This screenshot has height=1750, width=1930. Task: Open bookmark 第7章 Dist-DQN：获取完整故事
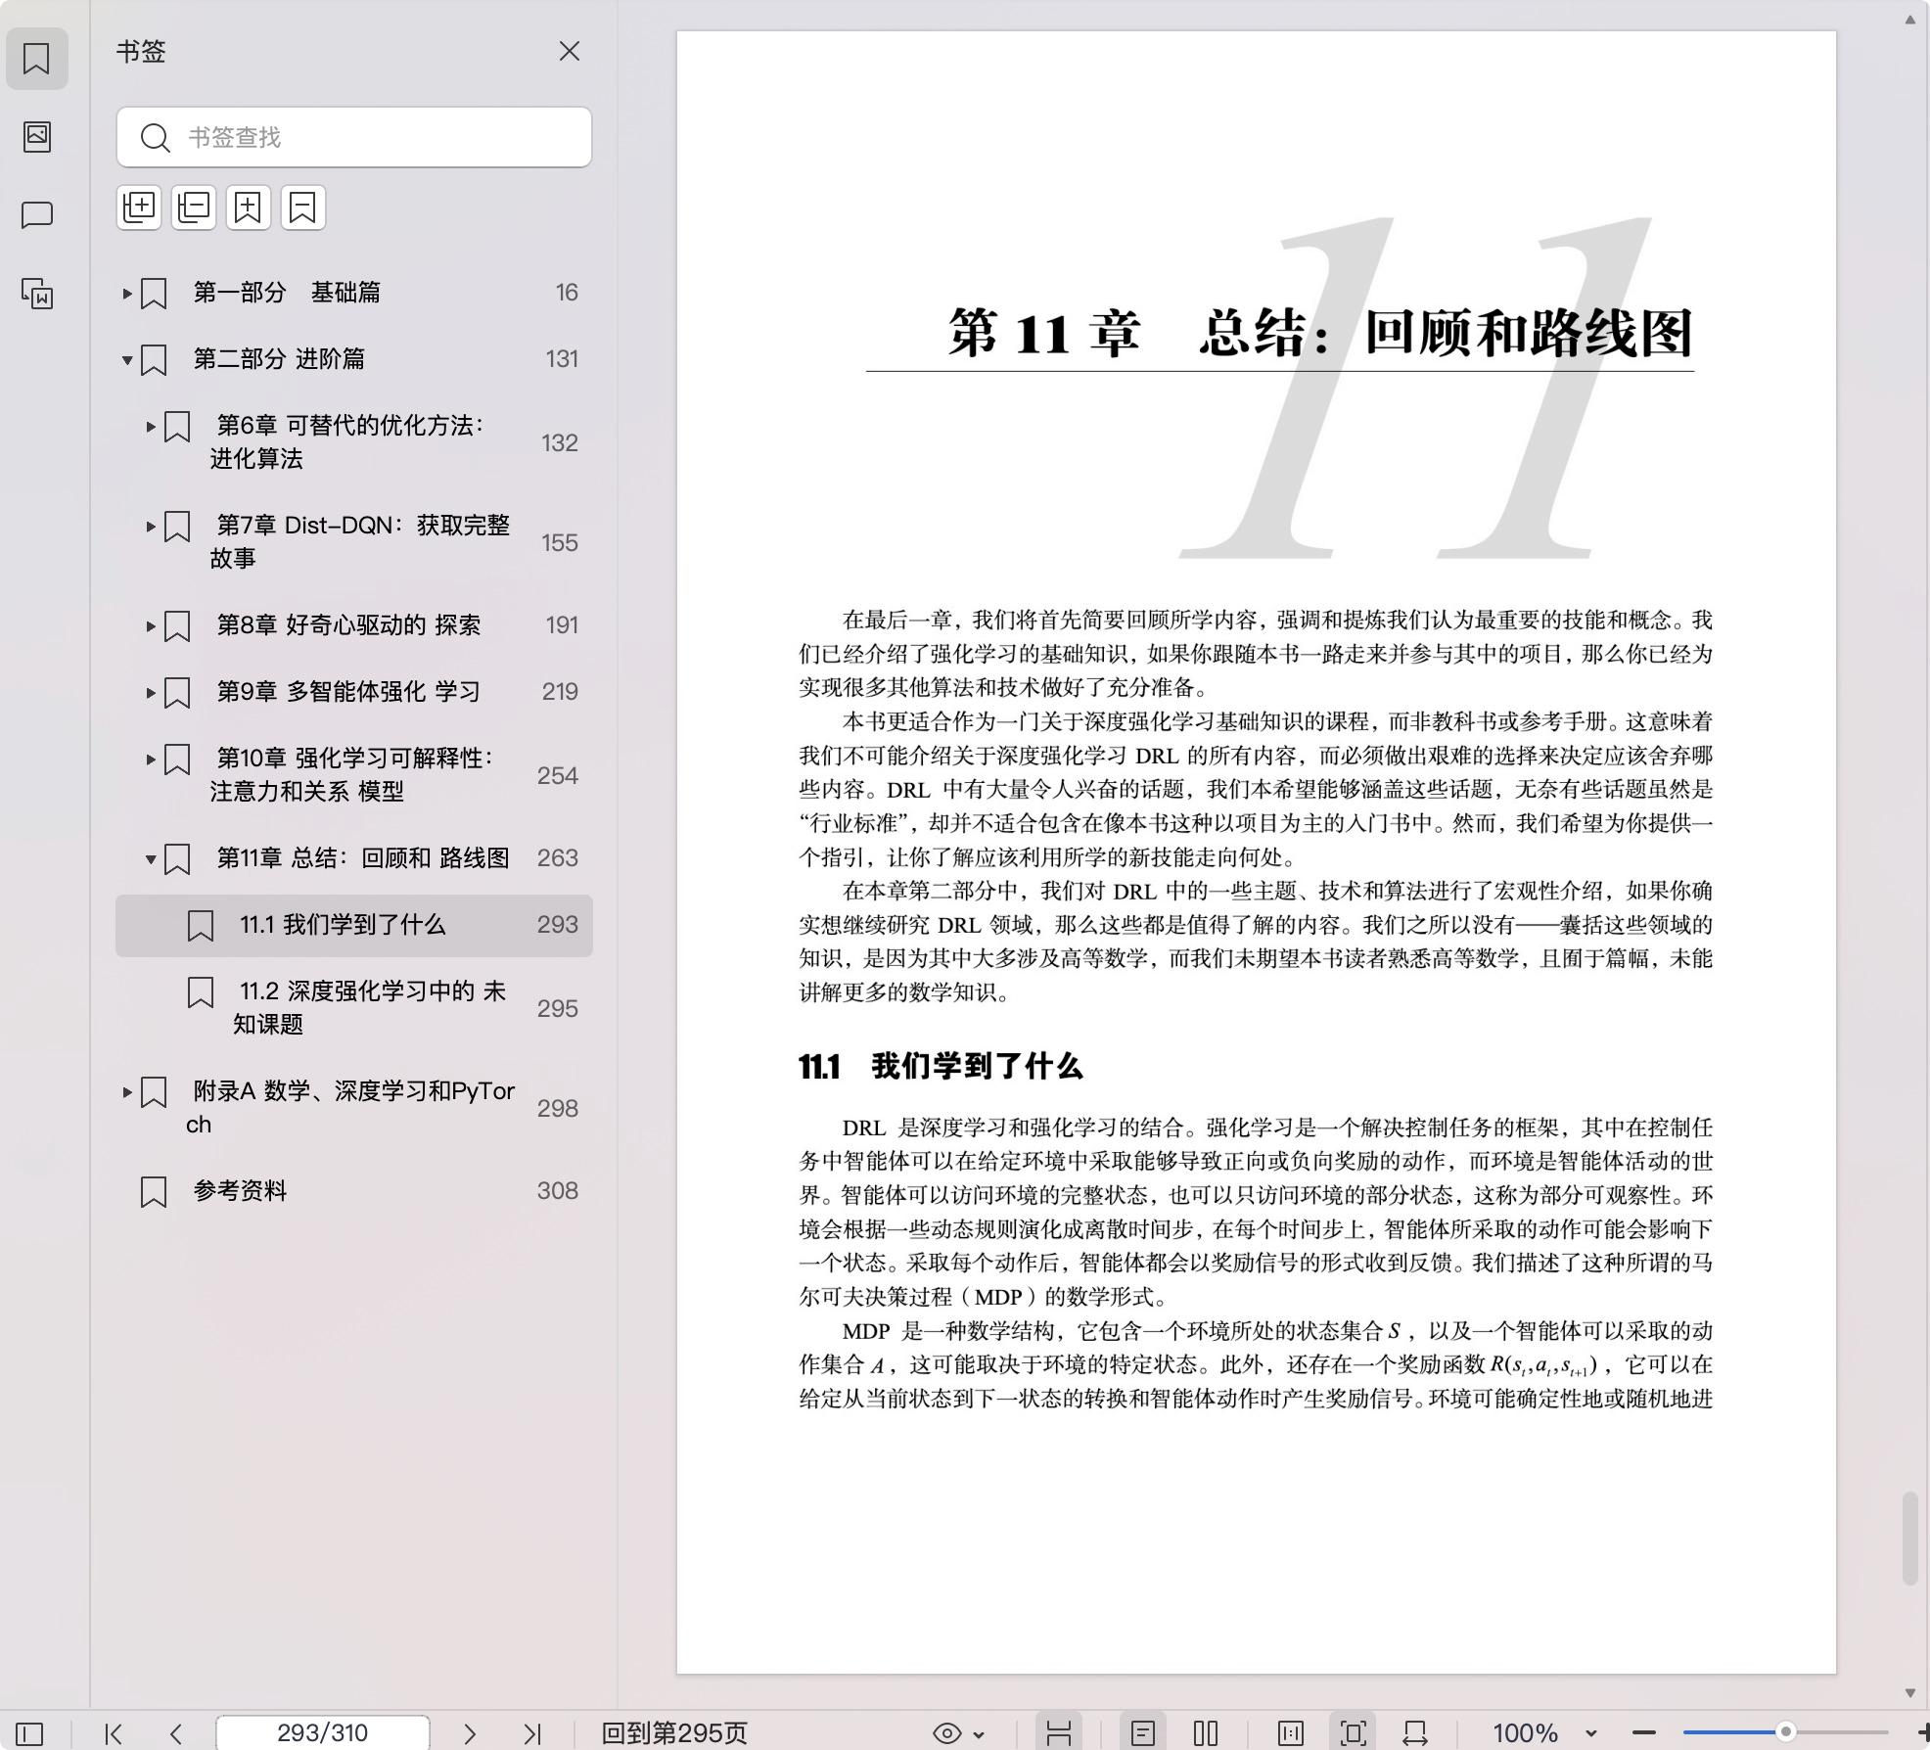pyautogui.click(x=353, y=542)
